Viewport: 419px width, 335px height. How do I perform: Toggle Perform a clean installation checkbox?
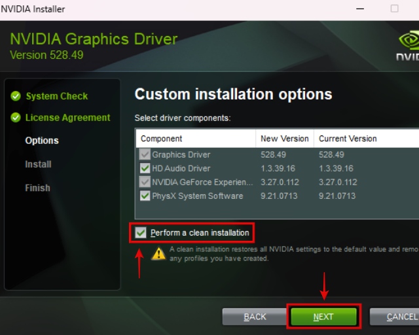point(141,232)
